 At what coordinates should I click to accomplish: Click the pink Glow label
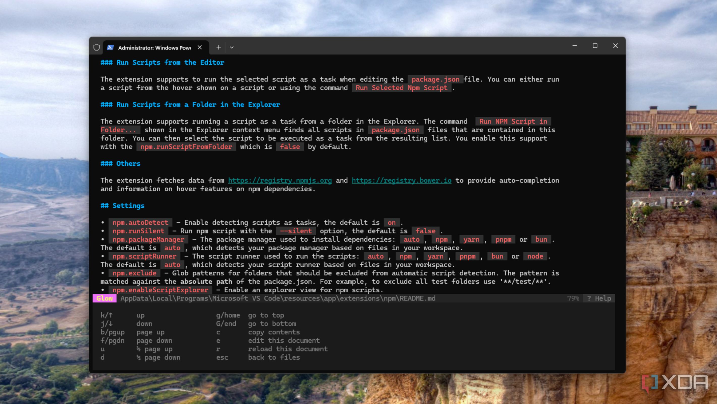coord(104,298)
